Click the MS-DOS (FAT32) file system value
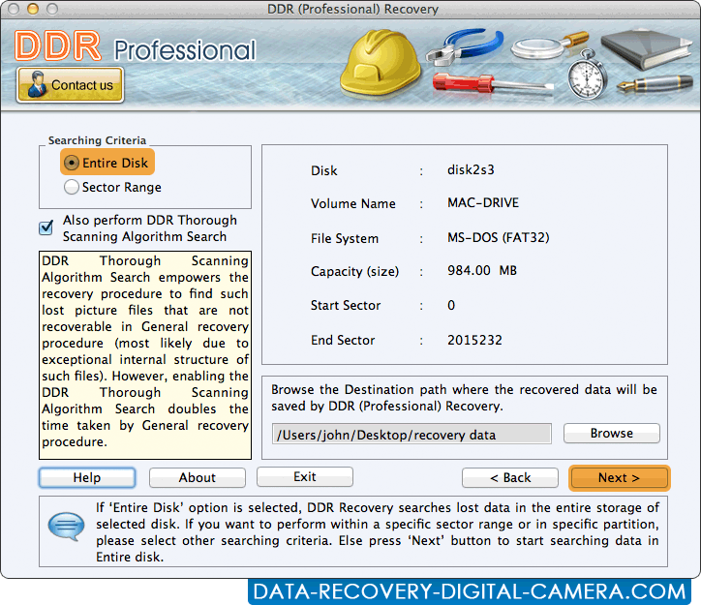The image size is (701, 605). (499, 237)
